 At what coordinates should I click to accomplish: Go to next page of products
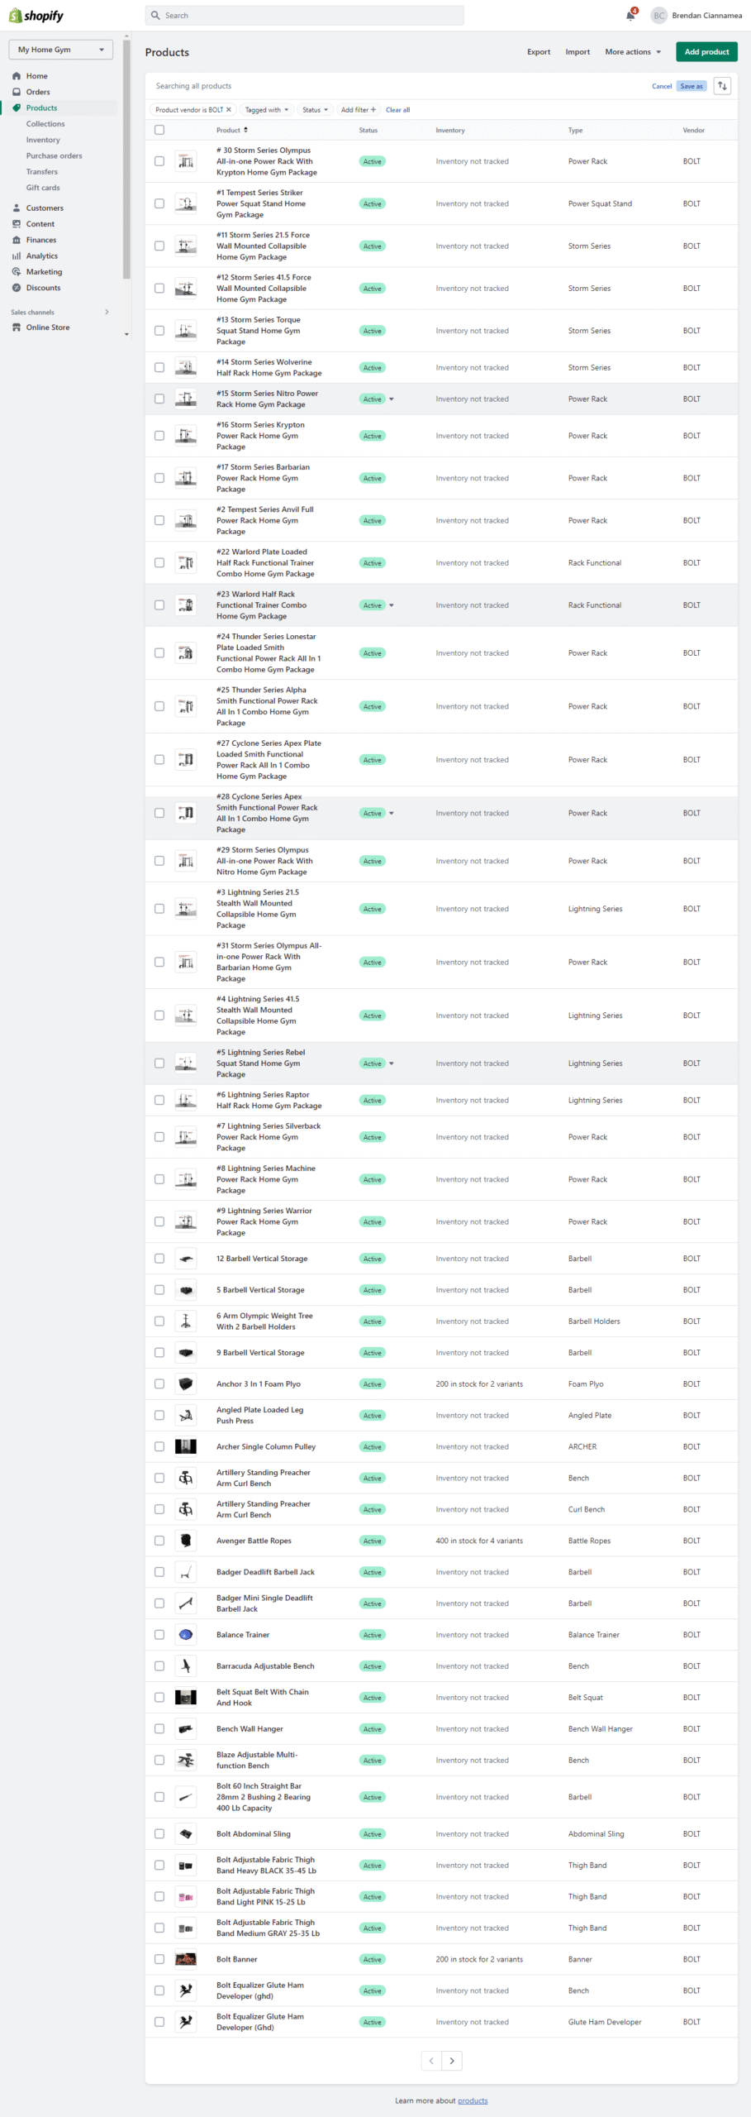click(452, 2061)
